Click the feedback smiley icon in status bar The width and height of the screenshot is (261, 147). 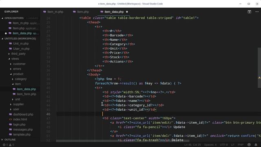(x=249, y=145)
